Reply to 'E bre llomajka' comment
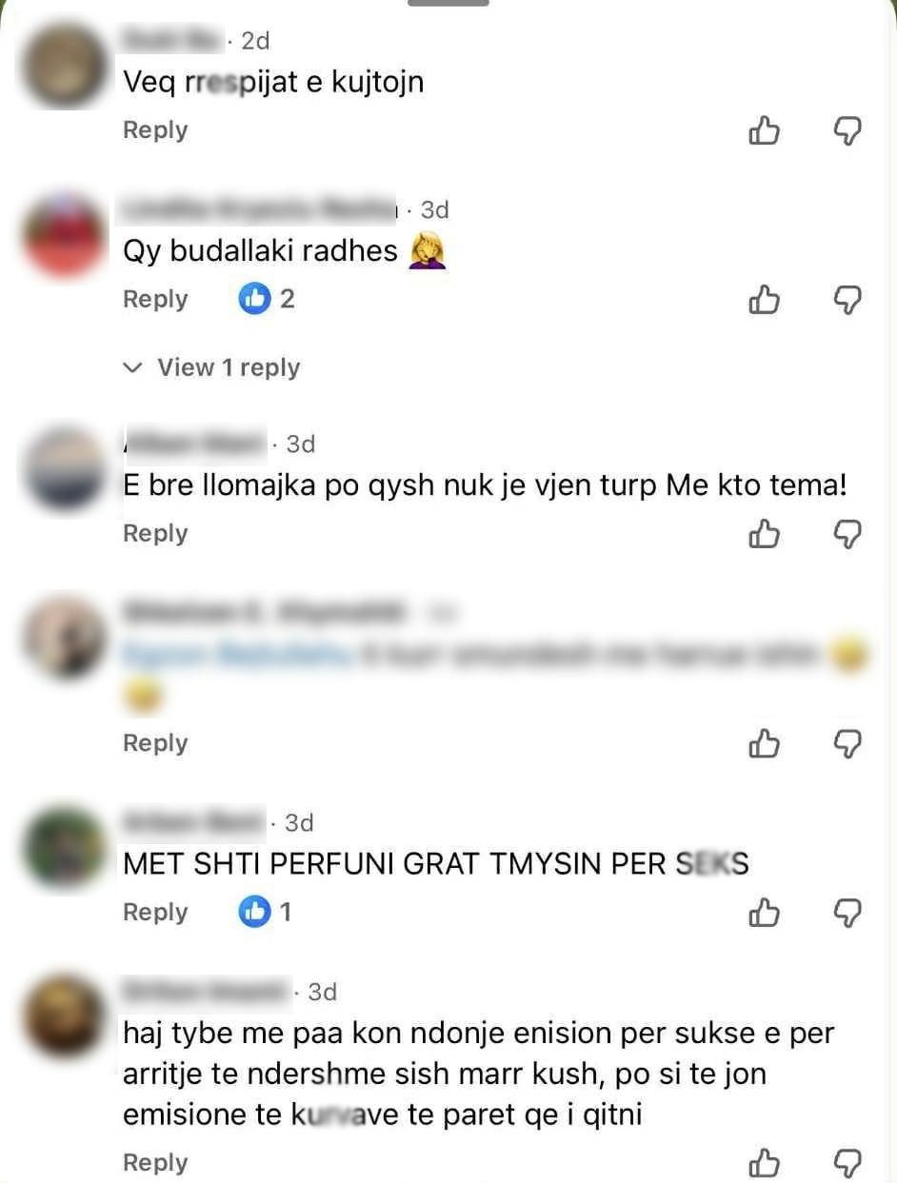The image size is (897, 1183). point(155,533)
